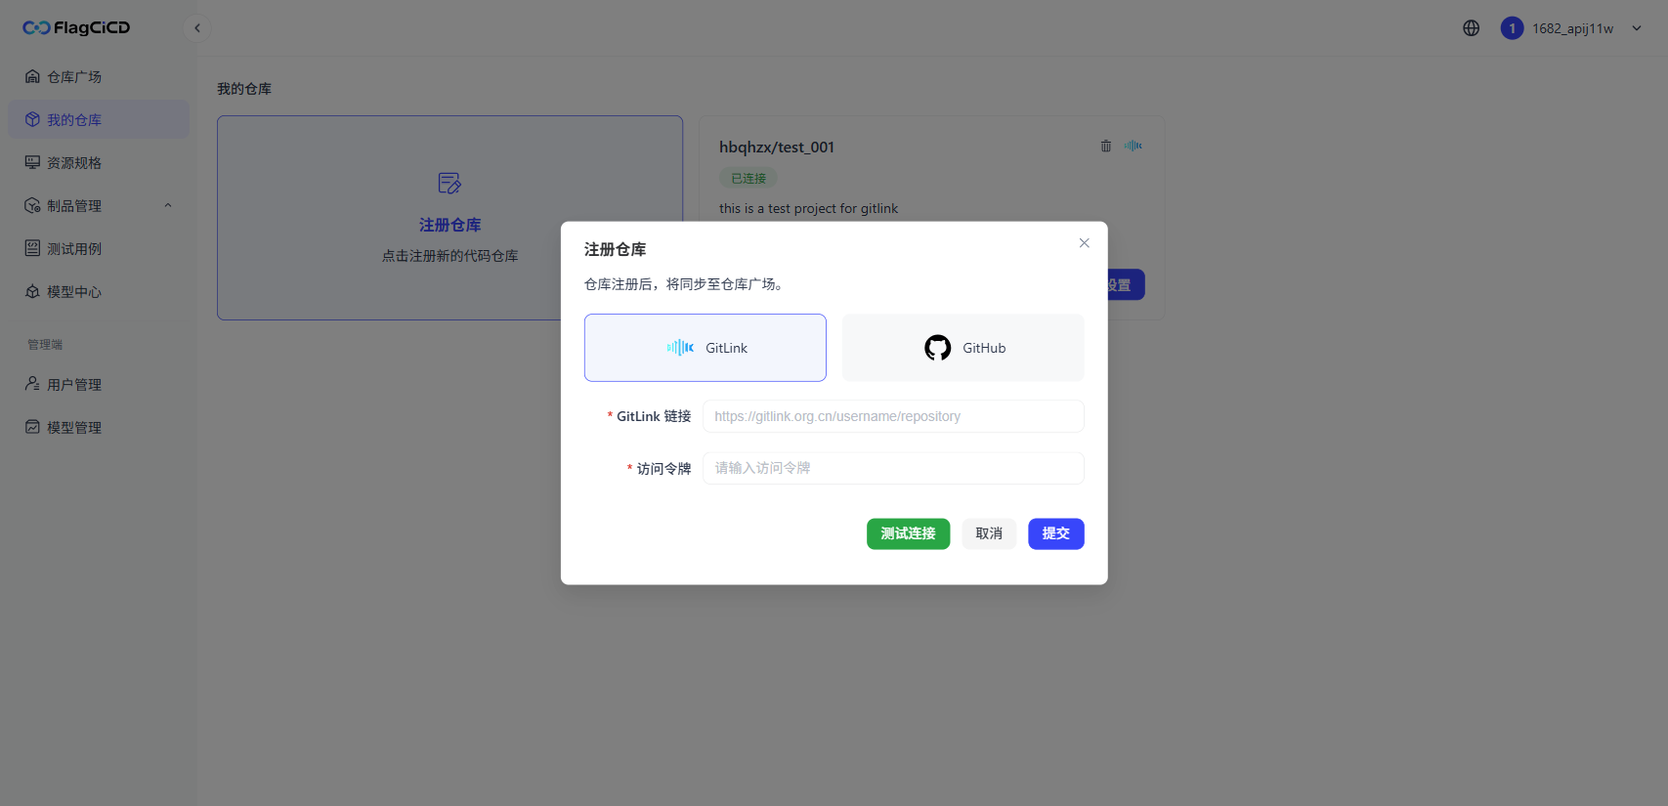Screen dimensions: 1668x806
Task: Open hbqhzx/test_001 repository title
Action: [777, 147]
